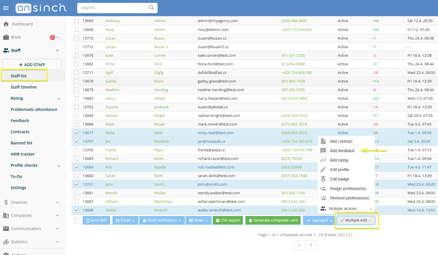Tick the checkbox for Anthony row 13669

76,21
